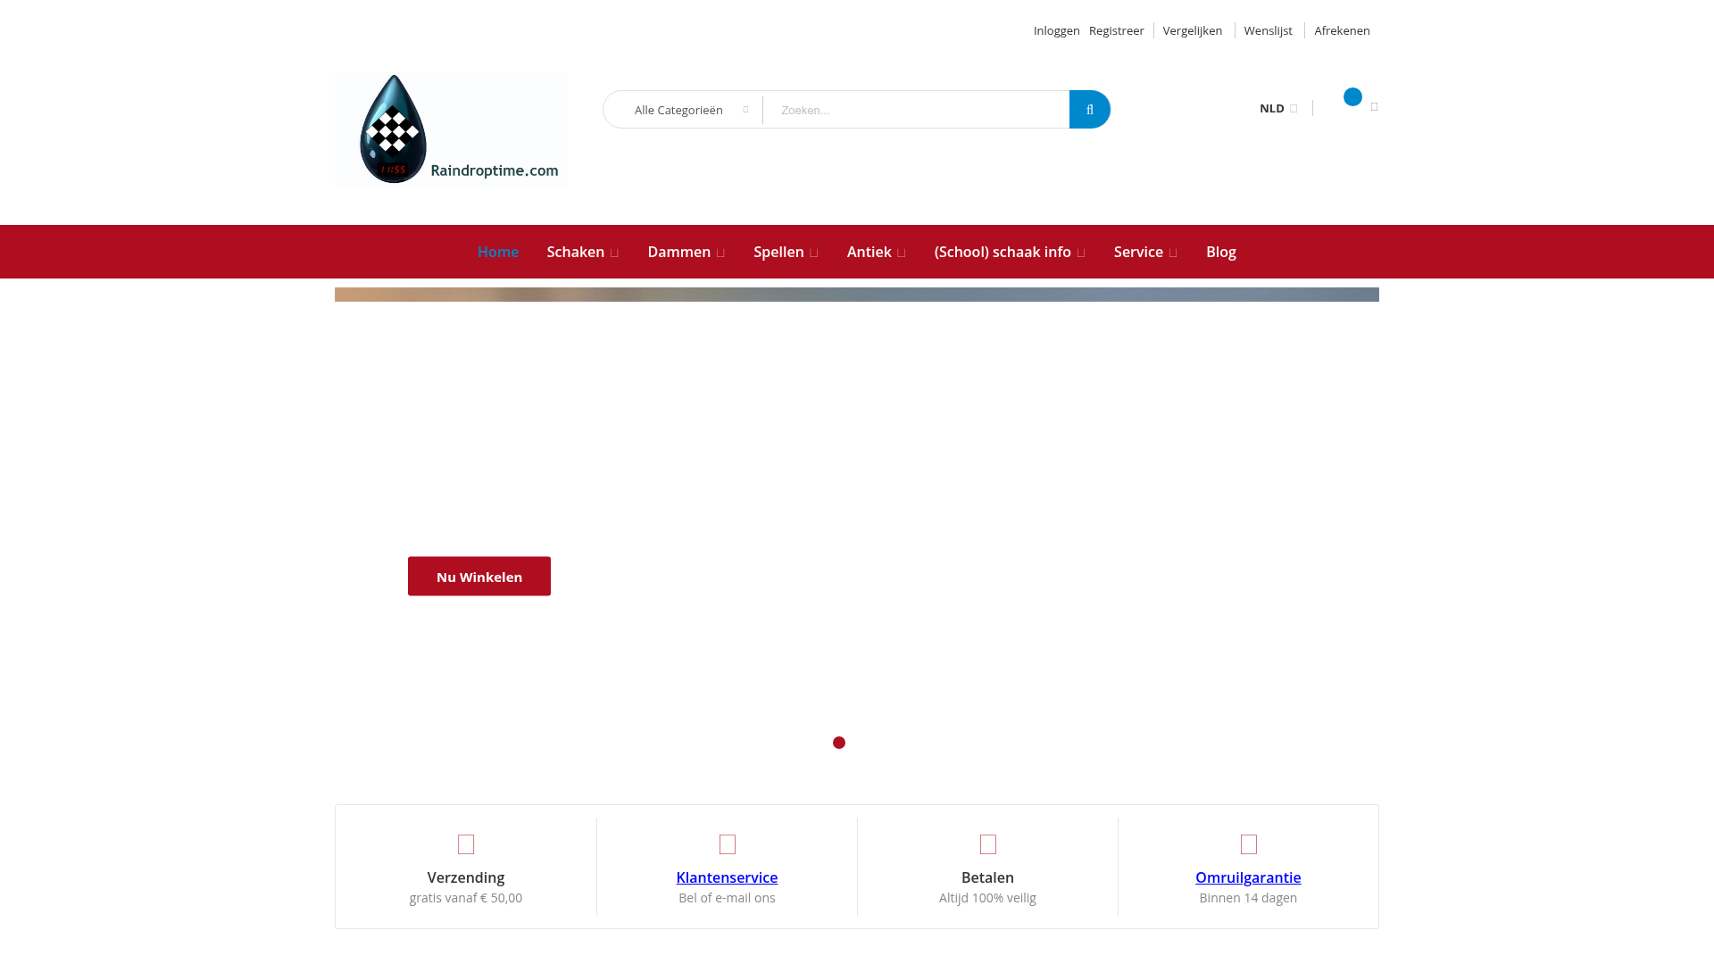
Task: Click the Omruilgarantie icon
Action: coord(1249,844)
